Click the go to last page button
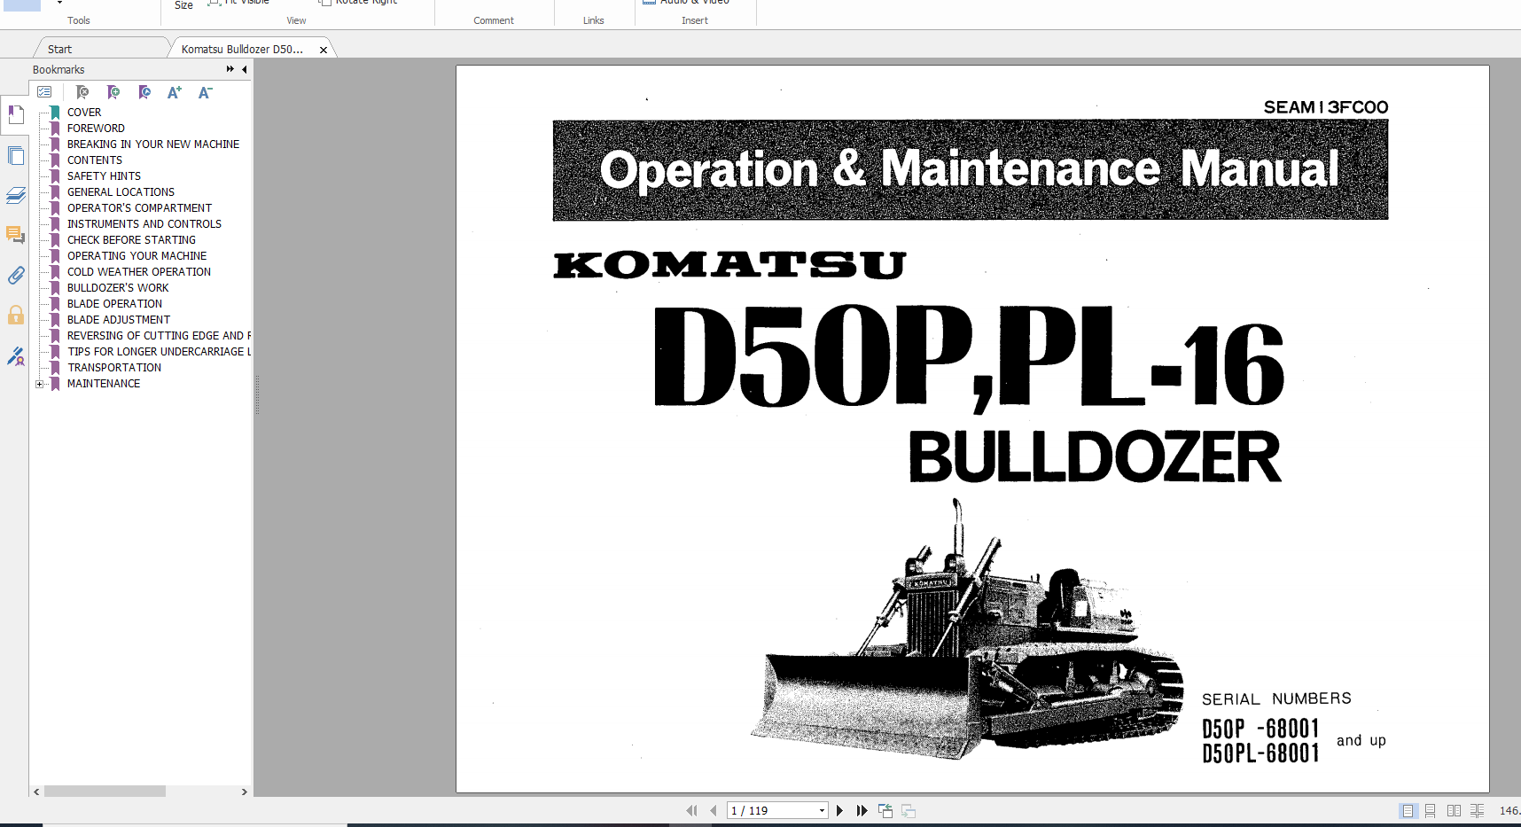This screenshot has height=827, width=1521. click(861, 810)
